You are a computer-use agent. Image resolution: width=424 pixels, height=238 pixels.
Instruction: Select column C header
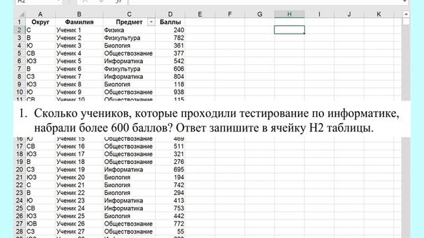click(x=129, y=14)
